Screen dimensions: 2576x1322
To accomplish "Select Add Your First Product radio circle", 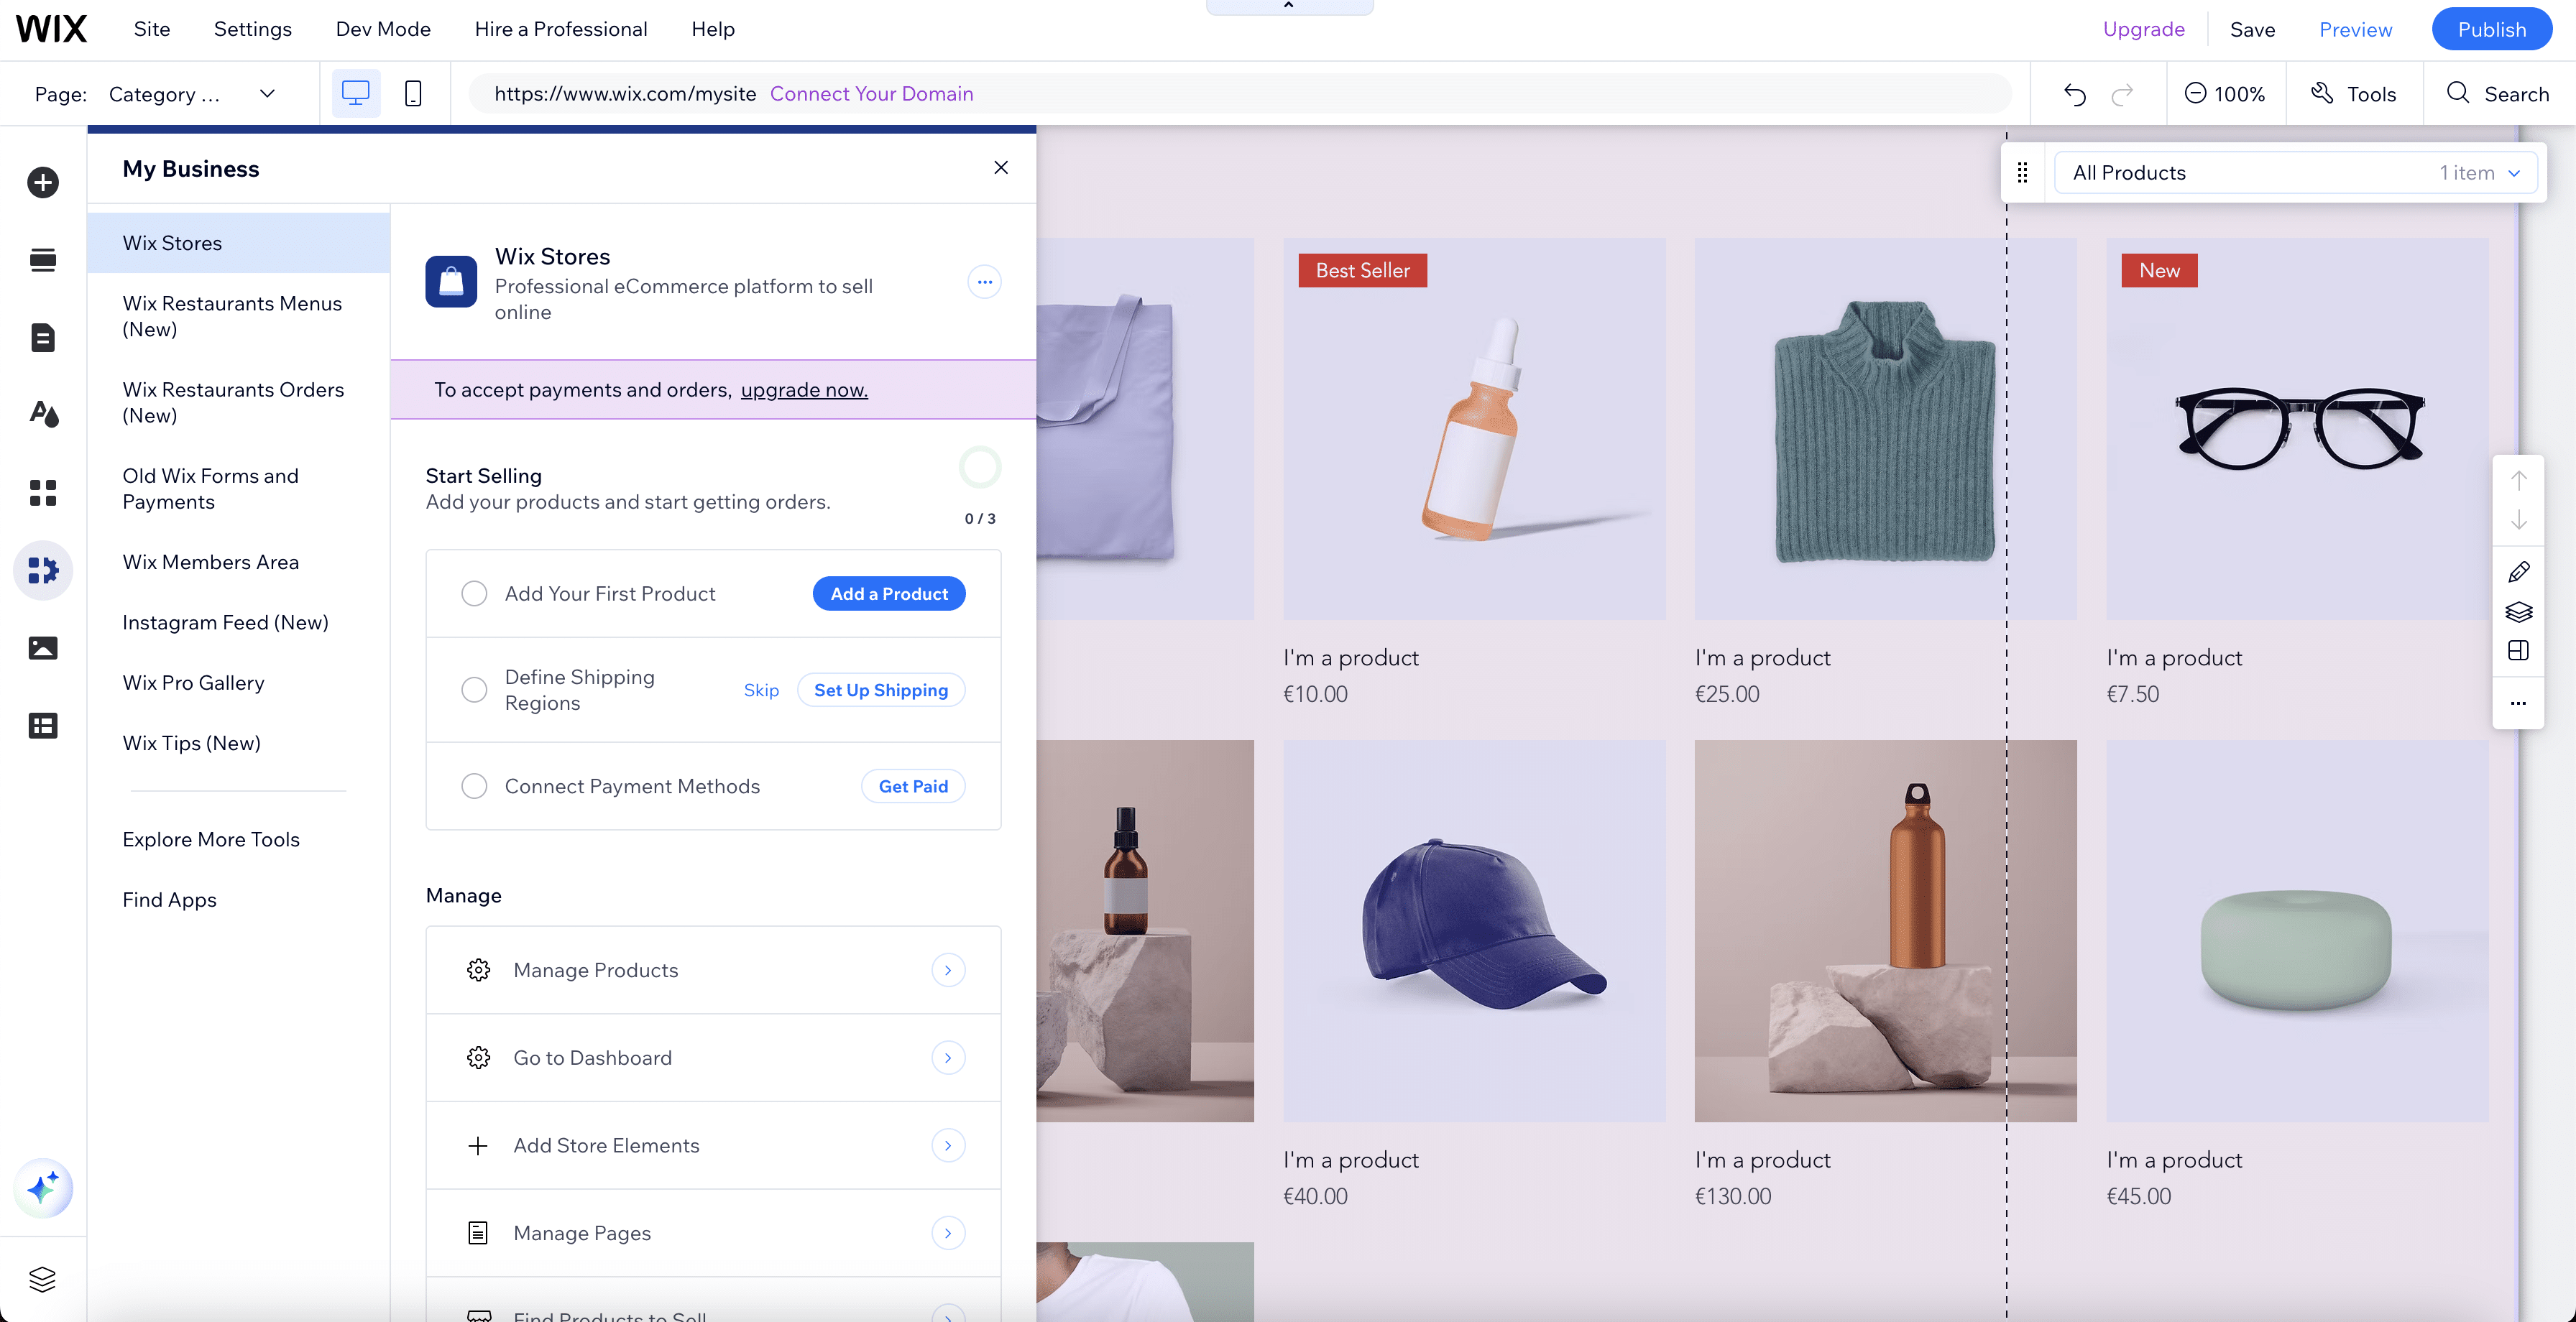I will [474, 594].
